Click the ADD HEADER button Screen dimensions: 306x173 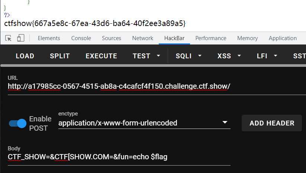click(272, 123)
